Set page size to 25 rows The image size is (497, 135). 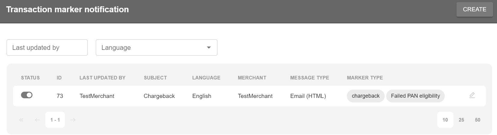tap(461, 120)
